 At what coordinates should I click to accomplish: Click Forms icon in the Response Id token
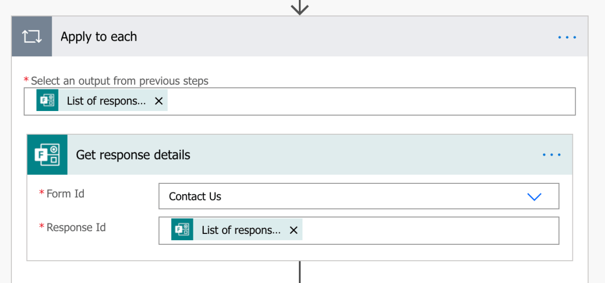tap(183, 230)
